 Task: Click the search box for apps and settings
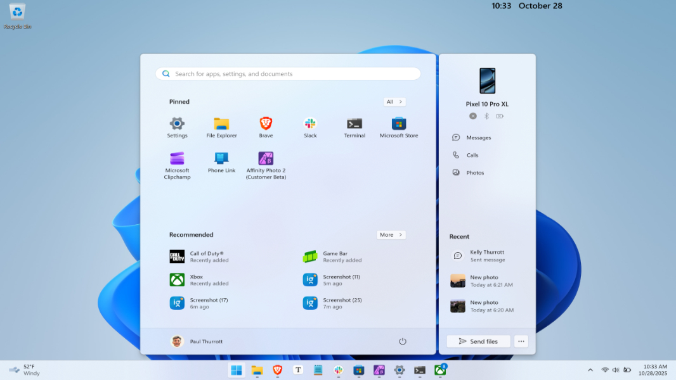288,74
